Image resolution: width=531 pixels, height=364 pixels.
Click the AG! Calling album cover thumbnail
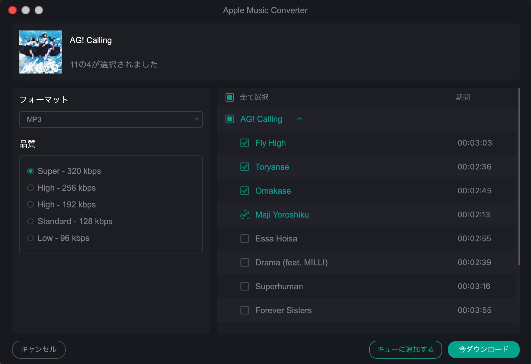pyautogui.click(x=41, y=52)
